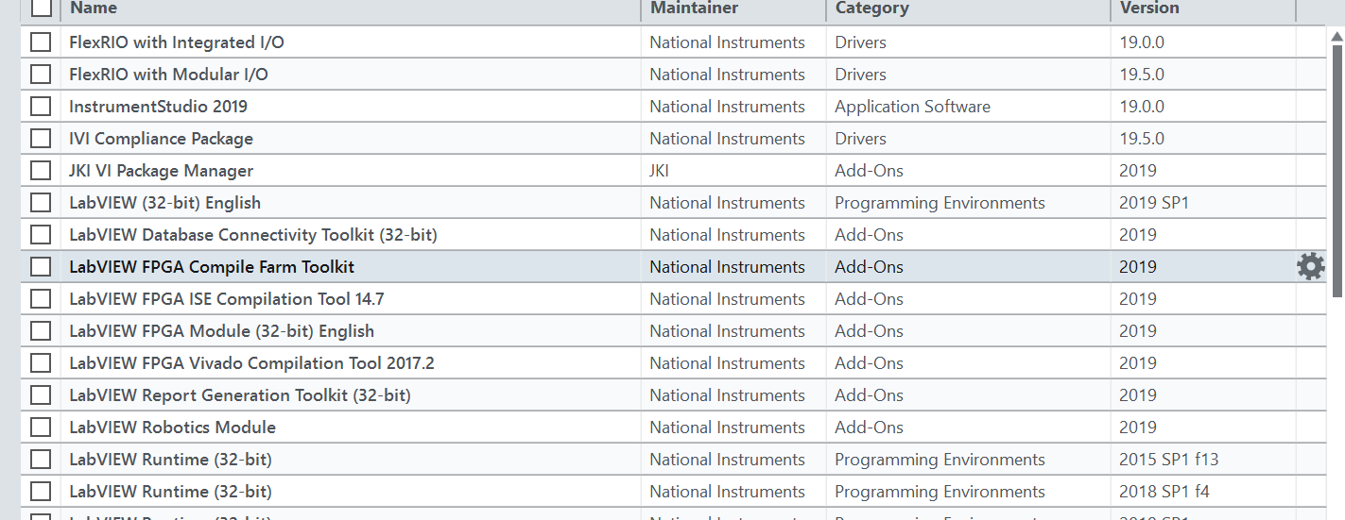The image size is (1345, 520).
Task: Check LabVIEW Runtime 2015 SP1 f13 checkbox
Action: click(41, 460)
